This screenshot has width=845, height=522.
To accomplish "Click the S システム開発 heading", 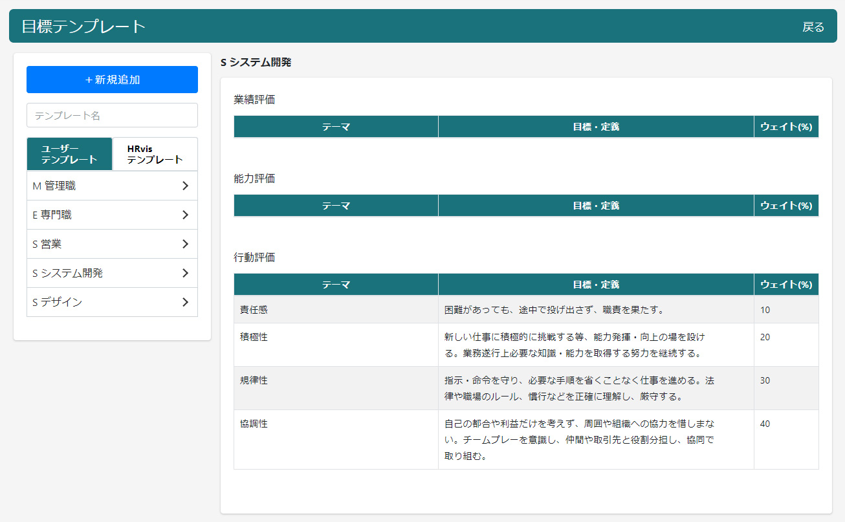I will (x=256, y=63).
